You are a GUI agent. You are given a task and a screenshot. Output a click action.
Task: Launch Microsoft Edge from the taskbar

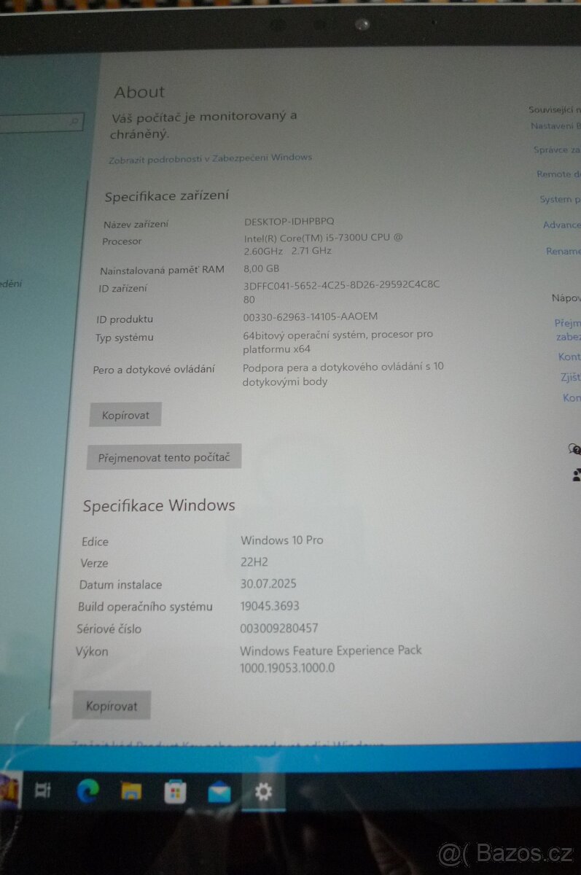point(88,791)
